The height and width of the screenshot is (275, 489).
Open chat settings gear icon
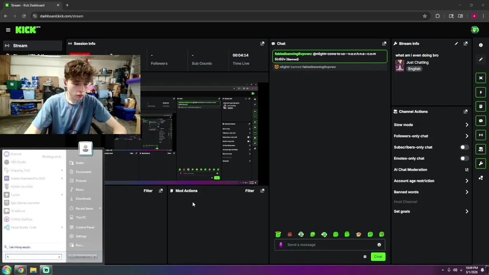[x=365, y=257]
